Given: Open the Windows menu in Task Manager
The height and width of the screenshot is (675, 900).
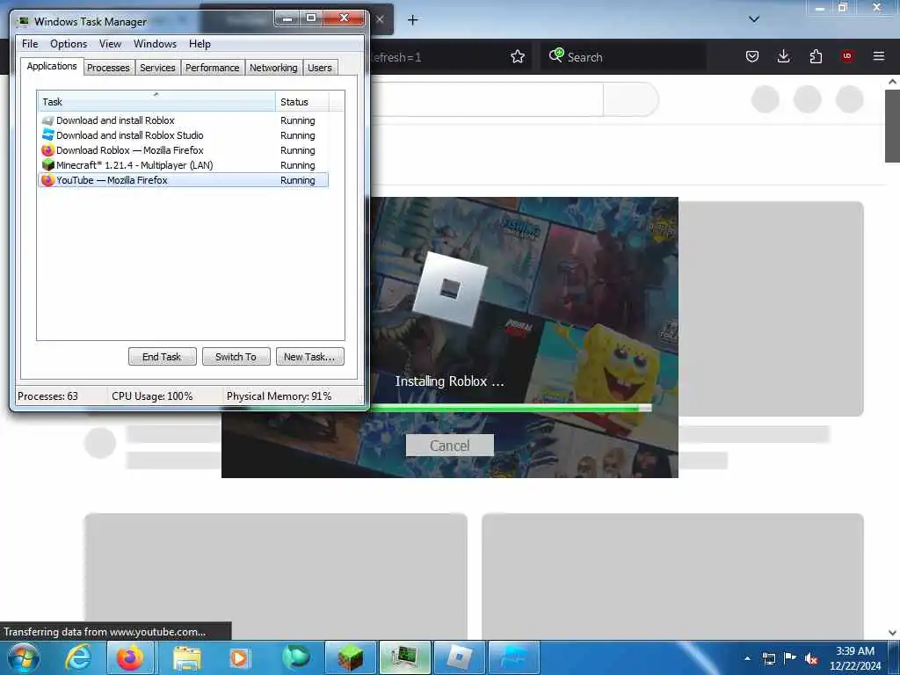Looking at the screenshot, I should [155, 44].
